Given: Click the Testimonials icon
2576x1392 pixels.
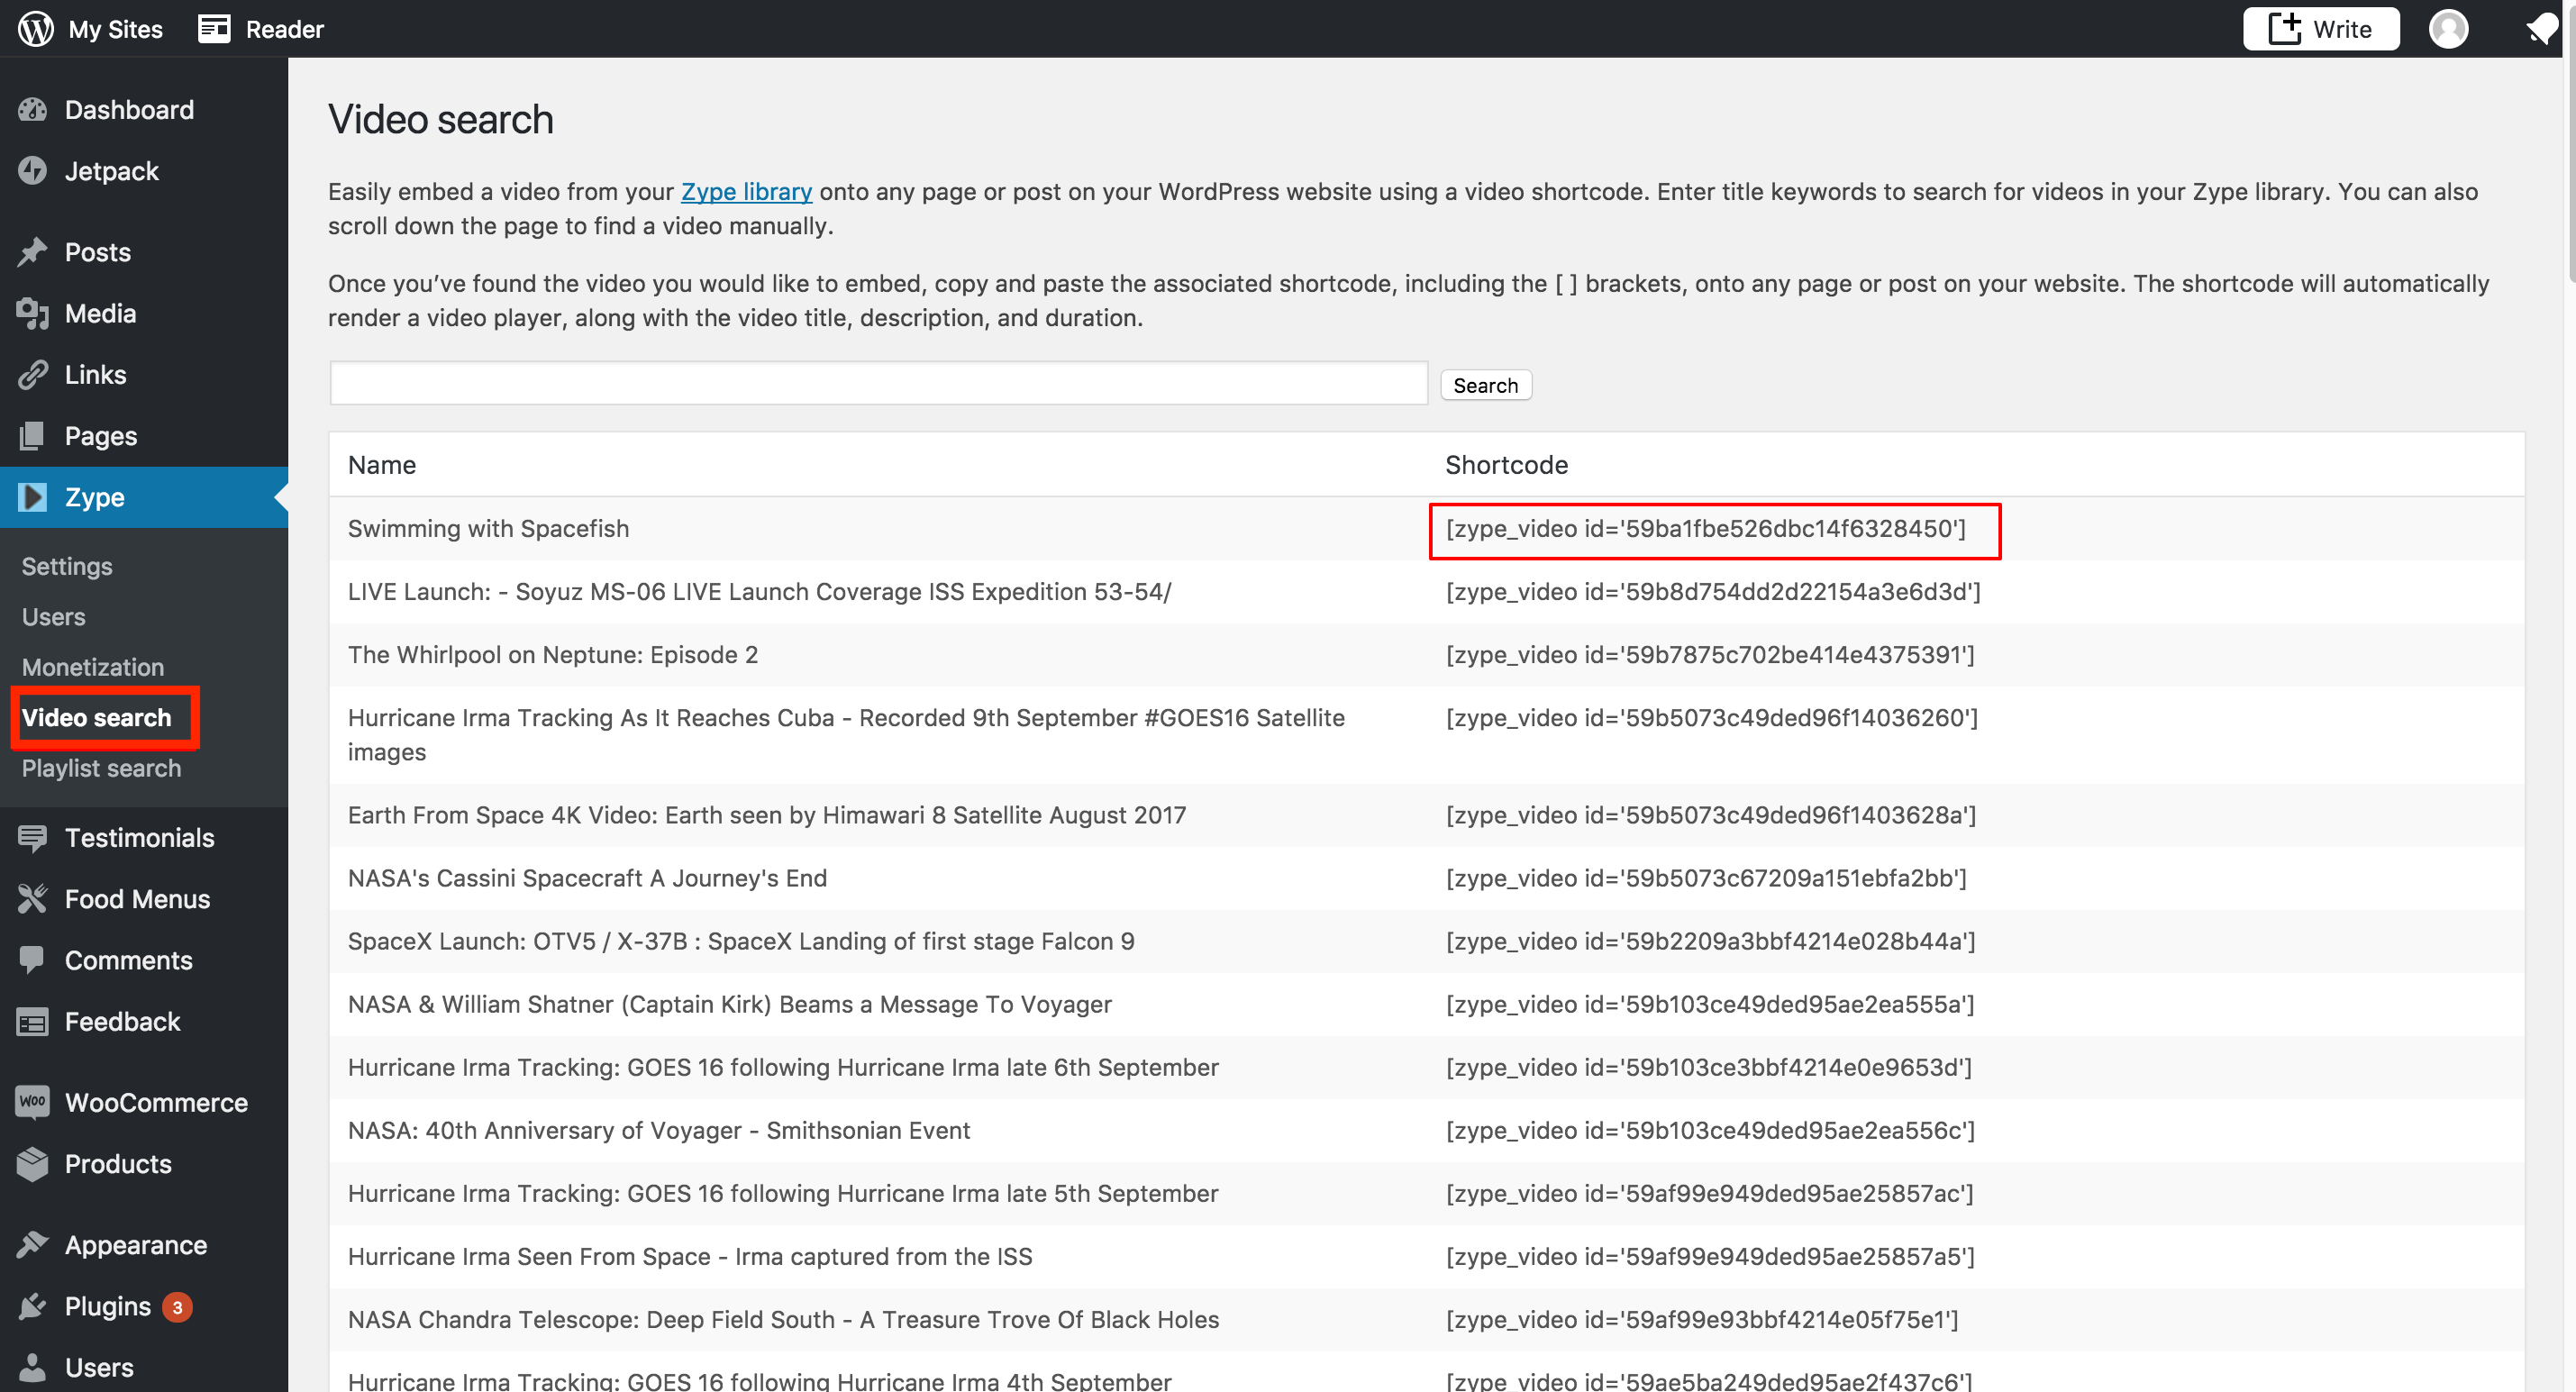Looking at the screenshot, I should 32,838.
